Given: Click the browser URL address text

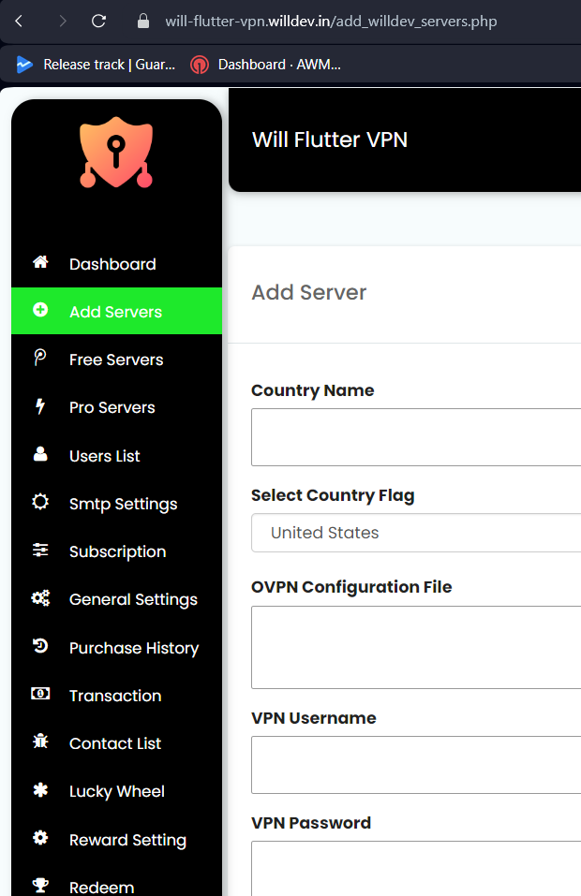Looking at the screenshot, I should (x=331, y=22).
